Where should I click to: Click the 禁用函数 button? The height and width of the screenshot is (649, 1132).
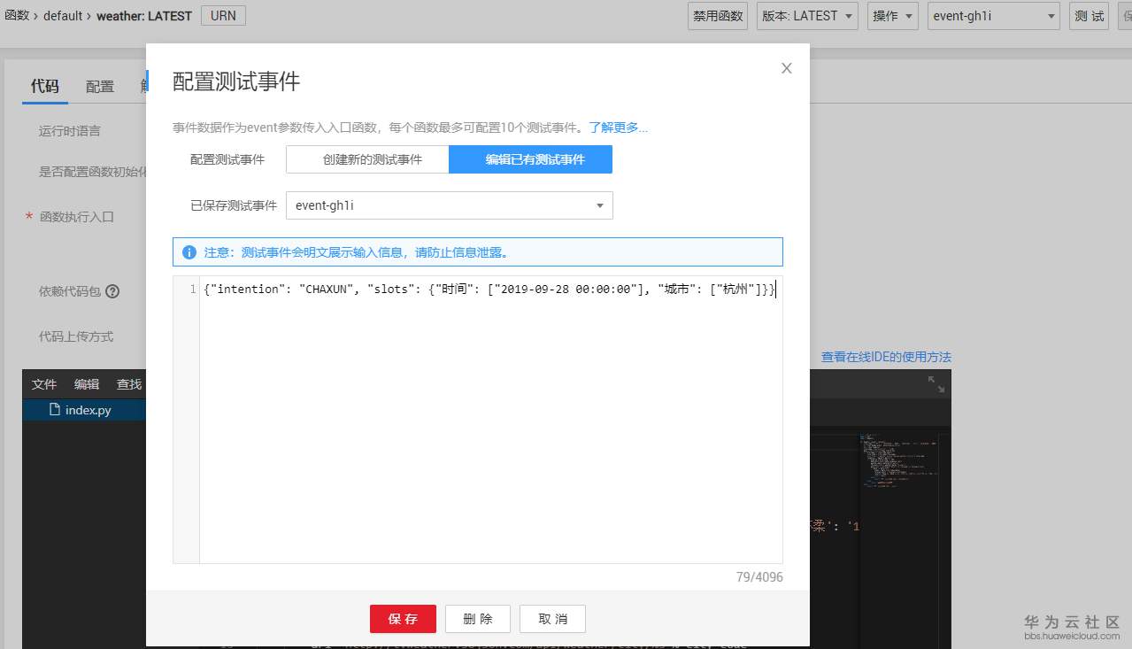pyautogui.click(x=717, y=15)
